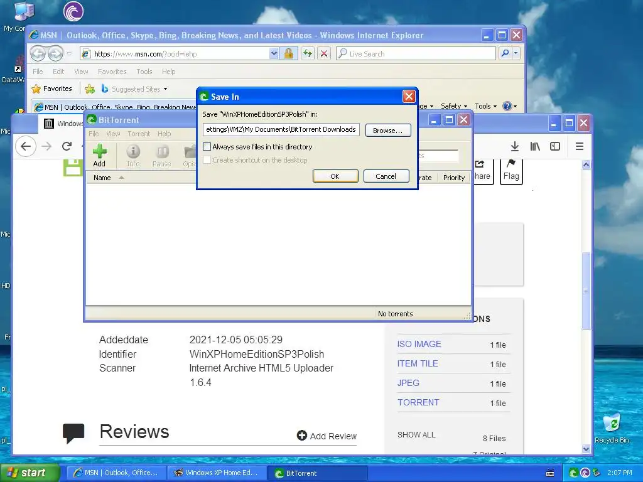The width and height of the screenshot is (643, 482).
Task: Open the BitTorrent Torrent menu
Action: click(x=139, y=134)
